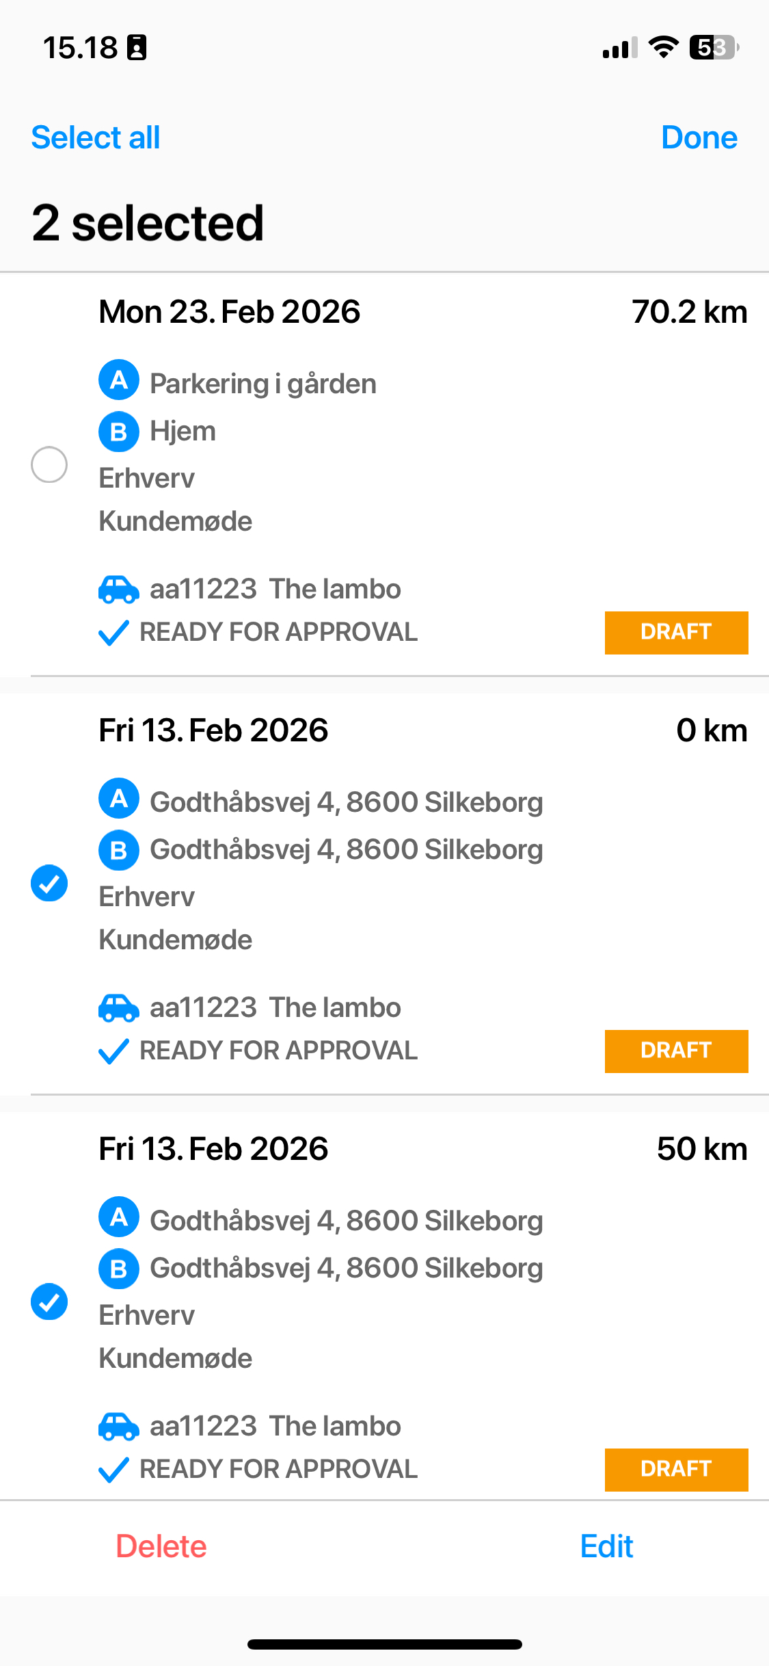Tap the A marker on the 0 km trip
769x1666 pixels.
pos(119,798)
